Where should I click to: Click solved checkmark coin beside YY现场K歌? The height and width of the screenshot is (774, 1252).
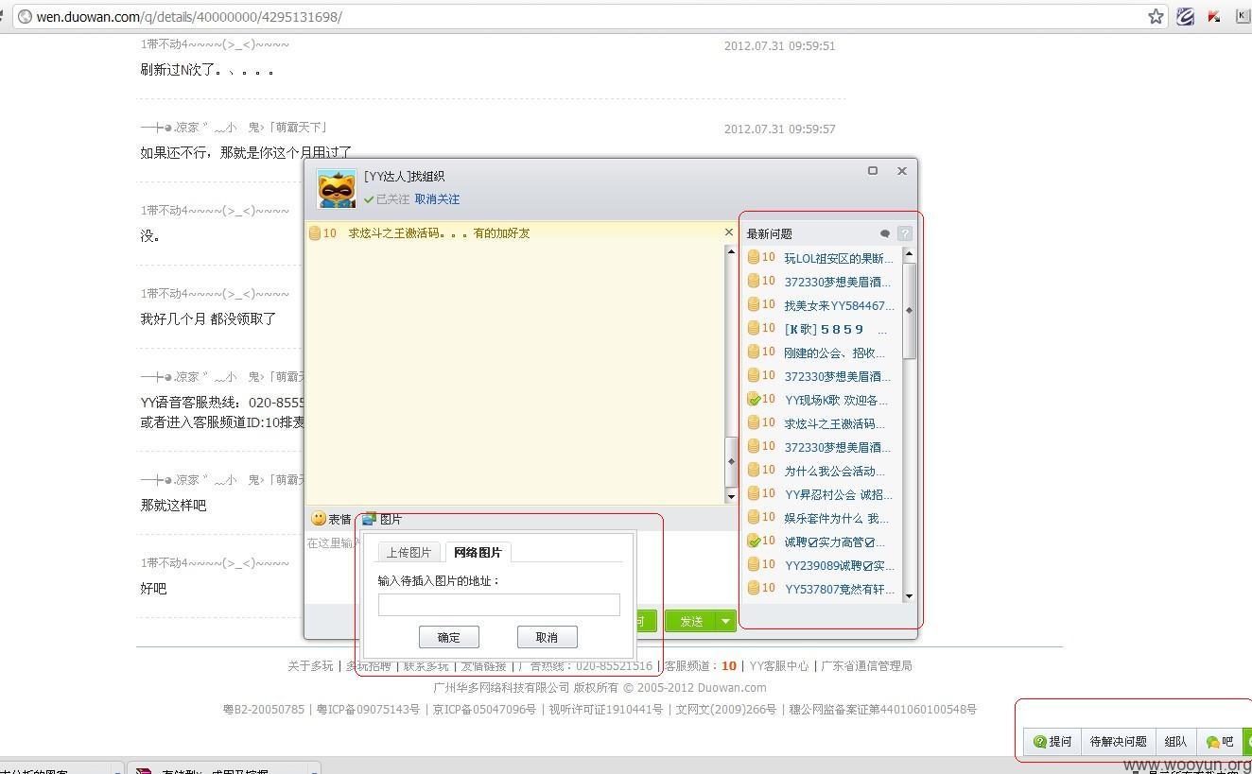pyautogui.click(x=754, y=399)
